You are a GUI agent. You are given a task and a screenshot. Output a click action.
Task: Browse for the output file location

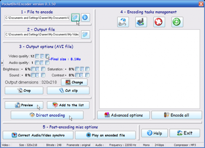[x=86, y=35]
